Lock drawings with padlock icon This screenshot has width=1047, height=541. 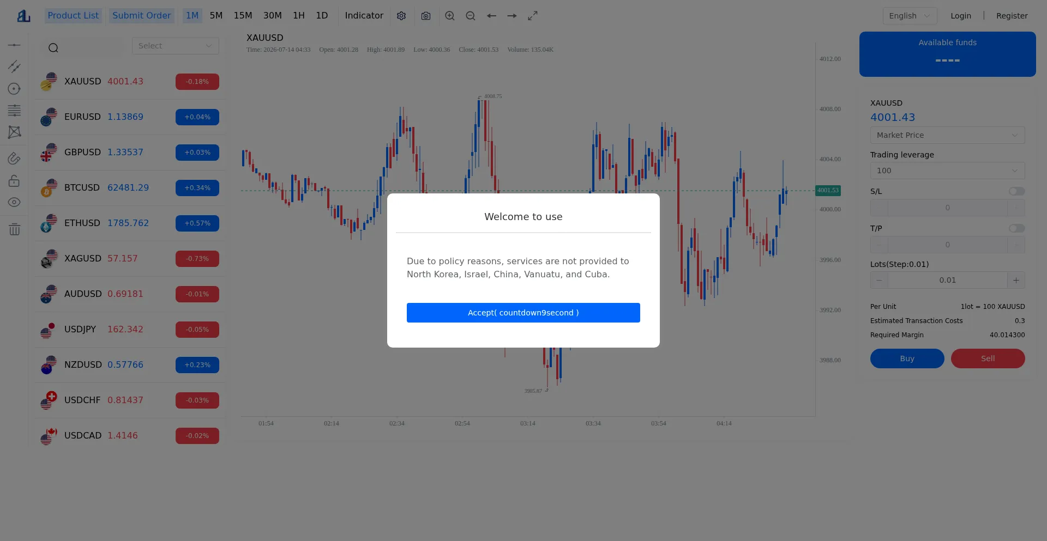(x=14, y=180)
